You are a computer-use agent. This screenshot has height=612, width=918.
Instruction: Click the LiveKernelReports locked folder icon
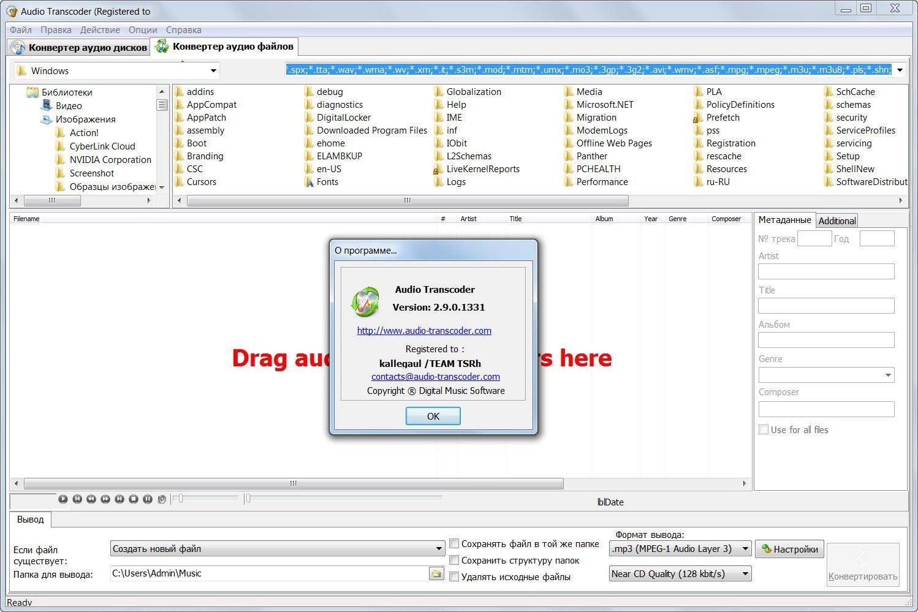[438, 169]
